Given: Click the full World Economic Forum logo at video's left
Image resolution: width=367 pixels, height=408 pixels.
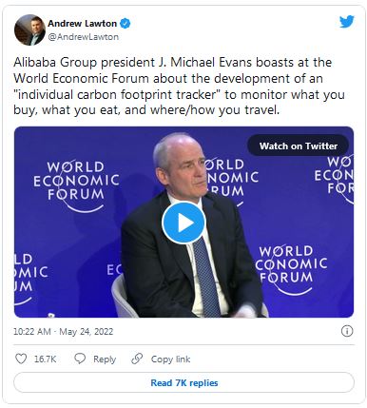Looking at the screenshot, I should (x=76, y=185).
